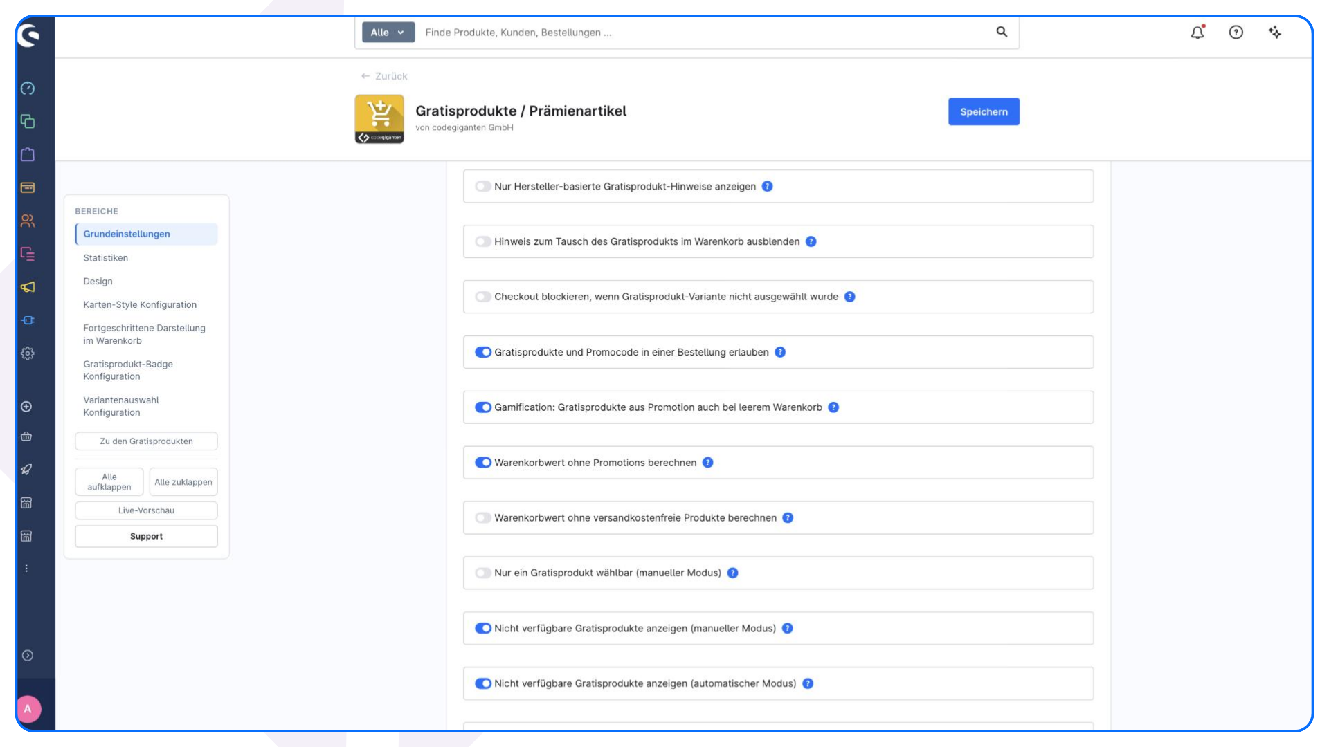Image resolution: width=1329 pixels, height=747 pixels.
Task: Go back via Zurück link
Action: (x=384, y=76)
